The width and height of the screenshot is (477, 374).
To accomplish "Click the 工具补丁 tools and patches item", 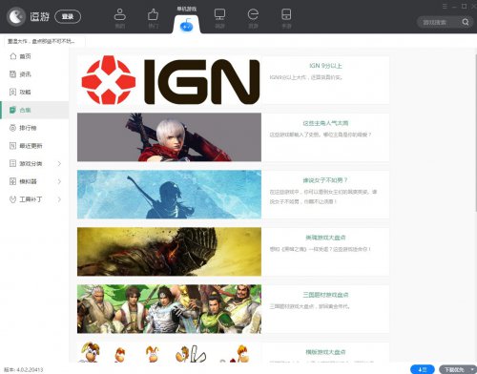I will [34, 199].
